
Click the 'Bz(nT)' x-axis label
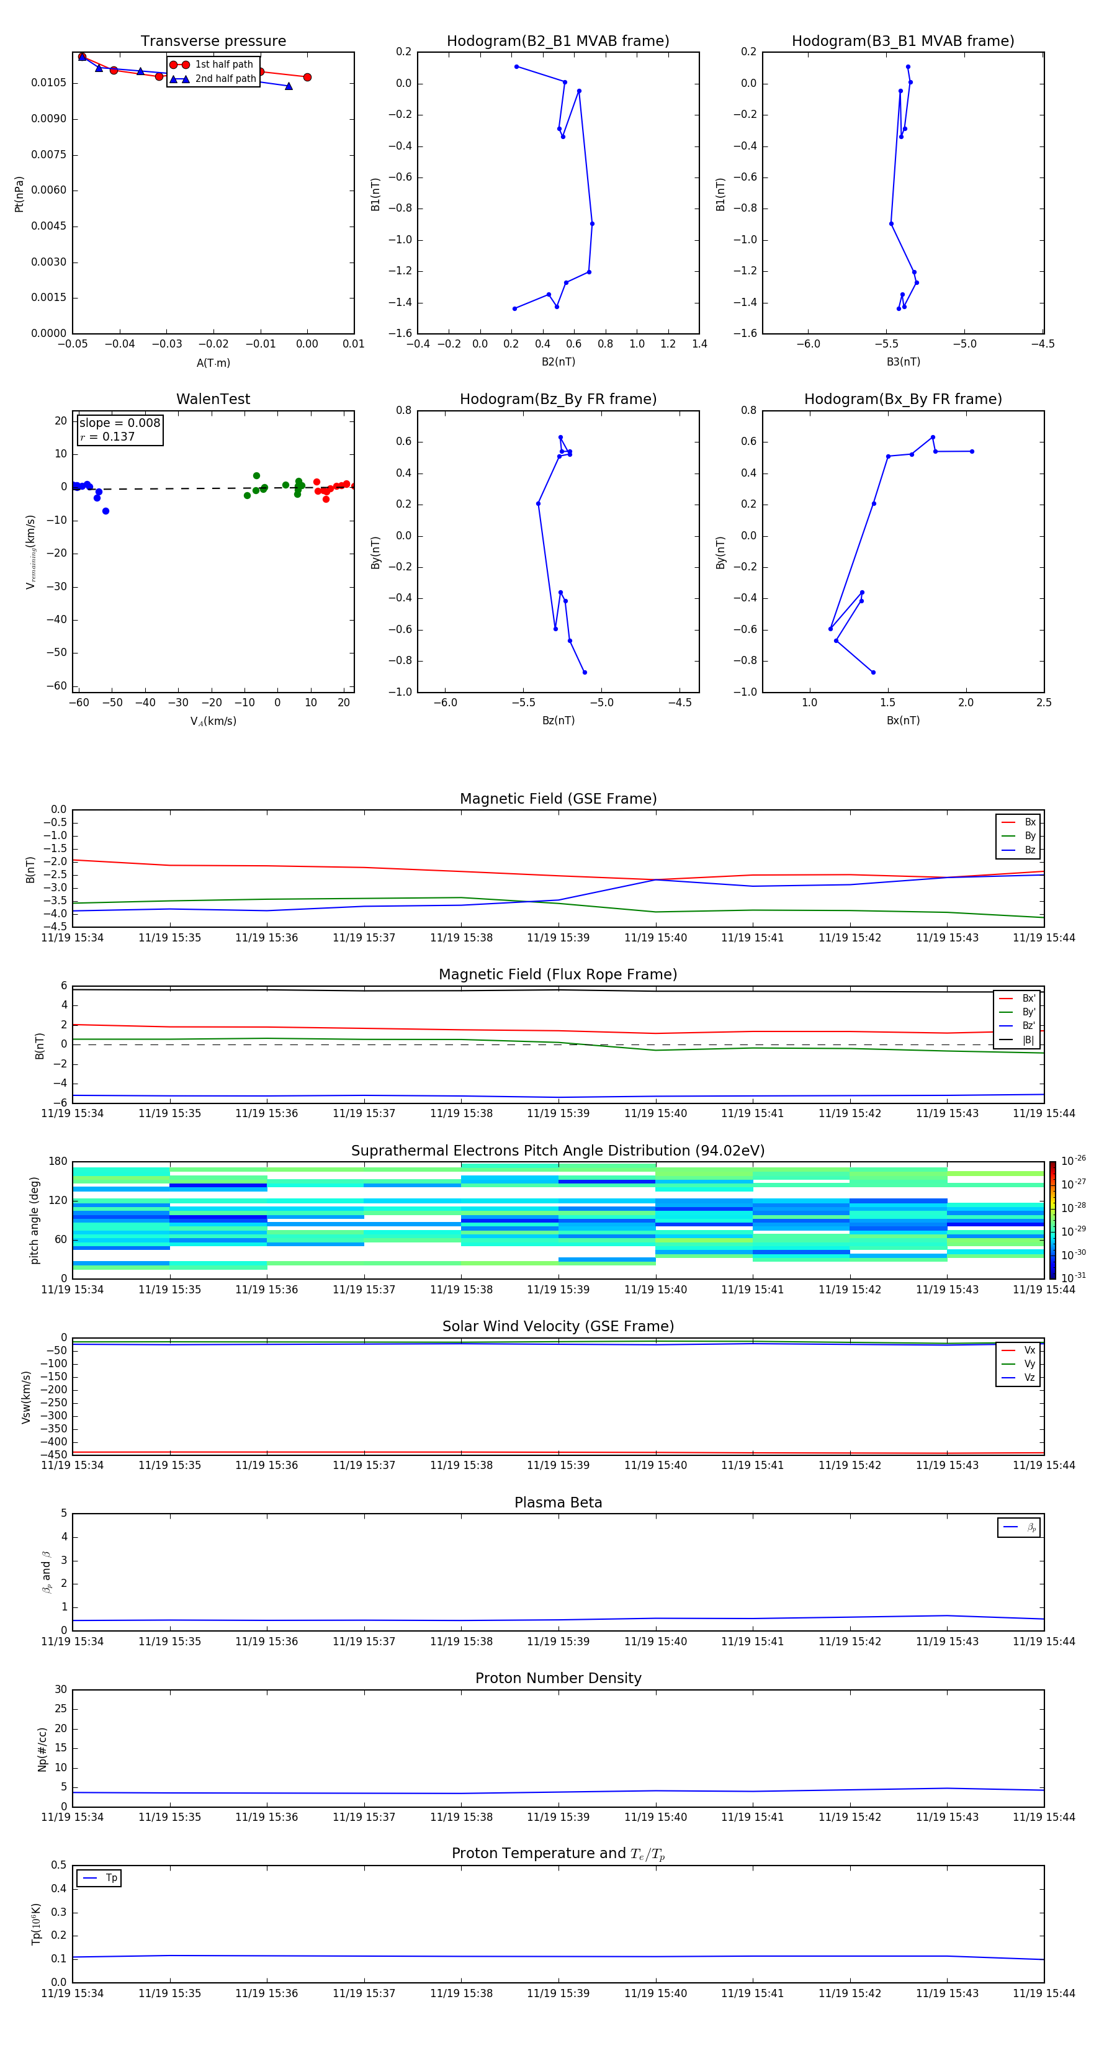tap(558, 721)
